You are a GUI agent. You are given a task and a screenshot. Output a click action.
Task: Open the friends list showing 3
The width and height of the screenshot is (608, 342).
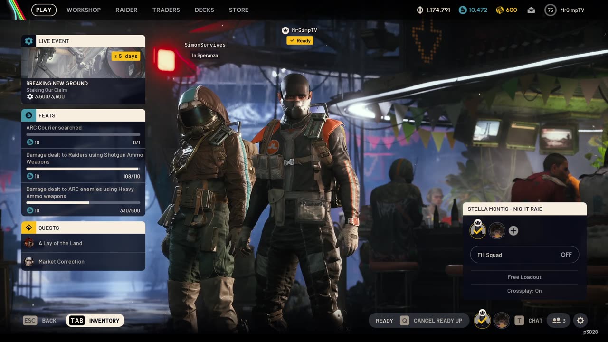(x=559, y=321)
